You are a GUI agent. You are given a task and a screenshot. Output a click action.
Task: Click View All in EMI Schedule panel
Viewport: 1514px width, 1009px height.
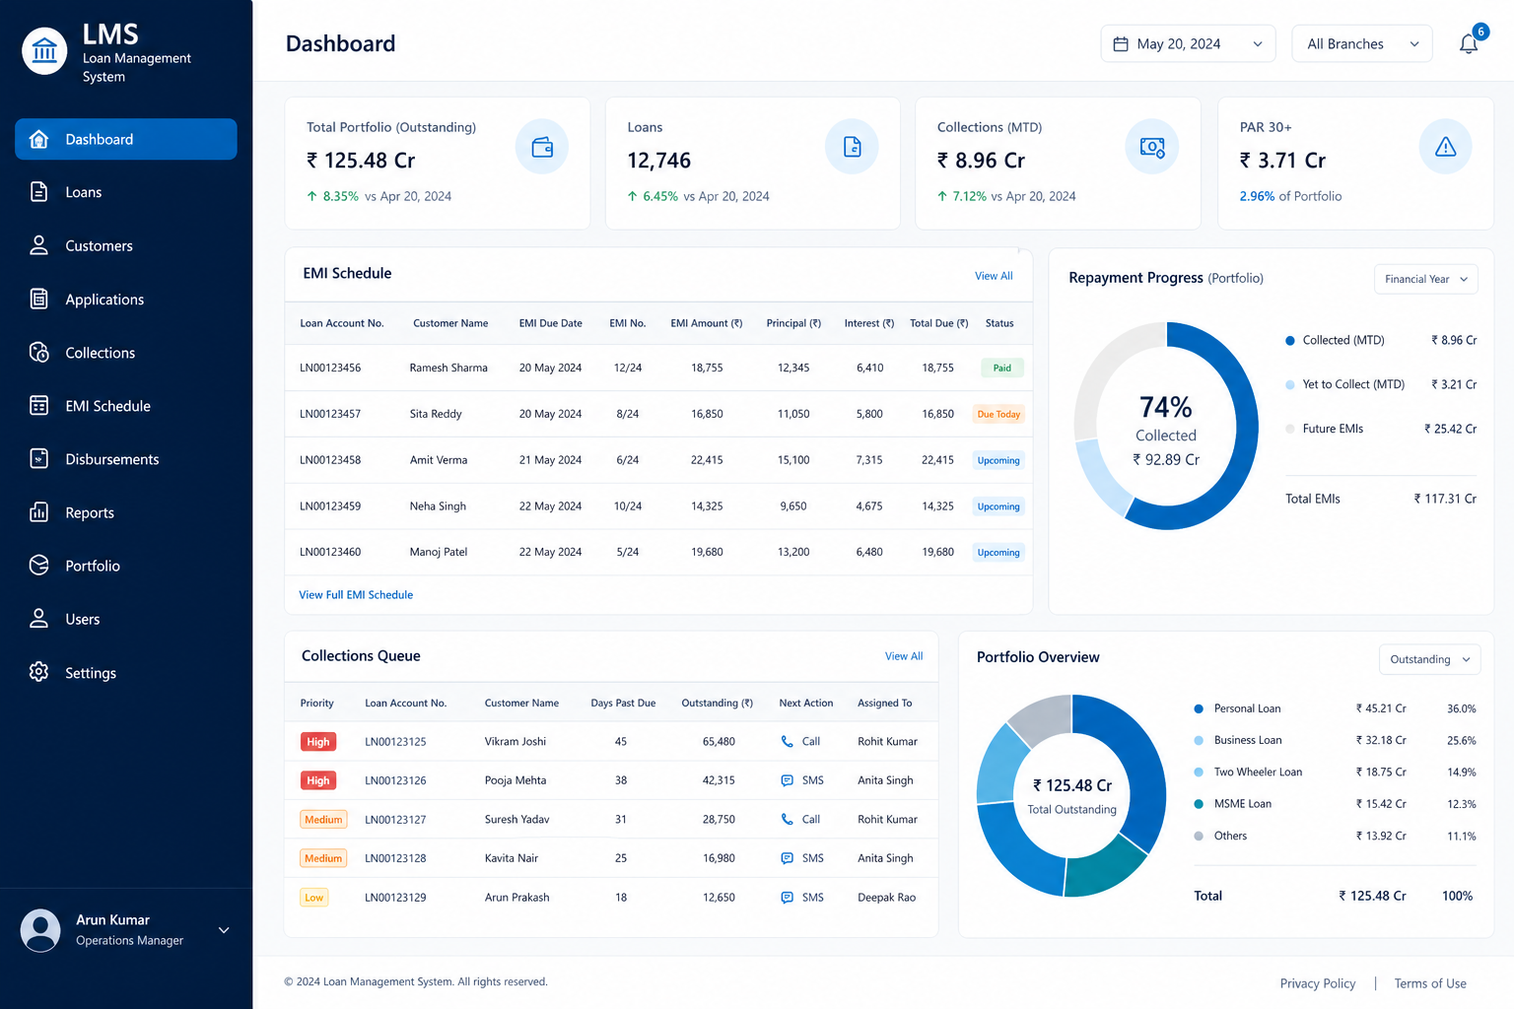994,276
